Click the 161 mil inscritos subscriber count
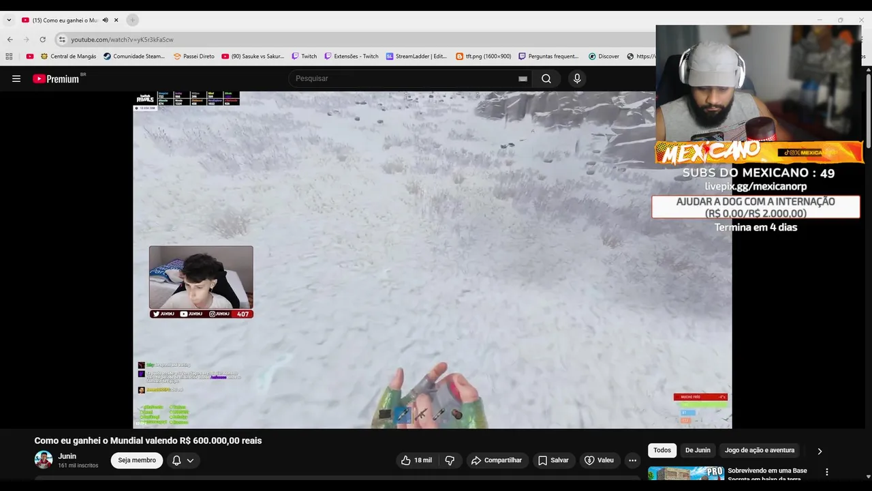 [x=78, y=466]
